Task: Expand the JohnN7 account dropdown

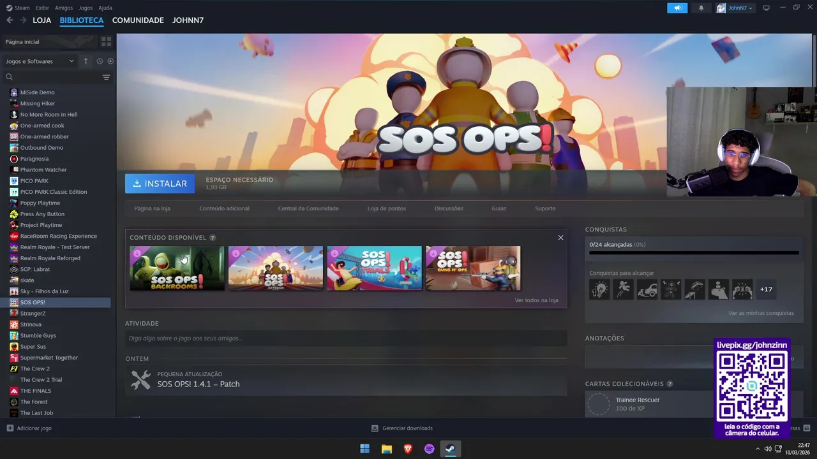Action: click(735, 8)
